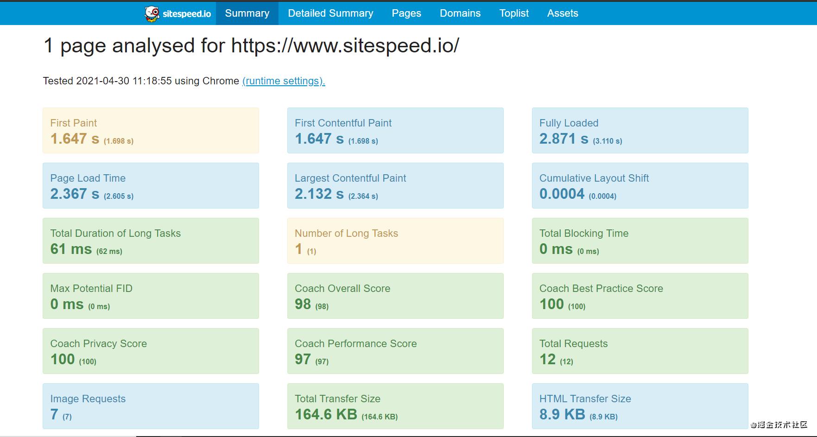The image size is (817, 437).
Task: Click the Coach Overall Score value 98
Action: click(303, 304)
